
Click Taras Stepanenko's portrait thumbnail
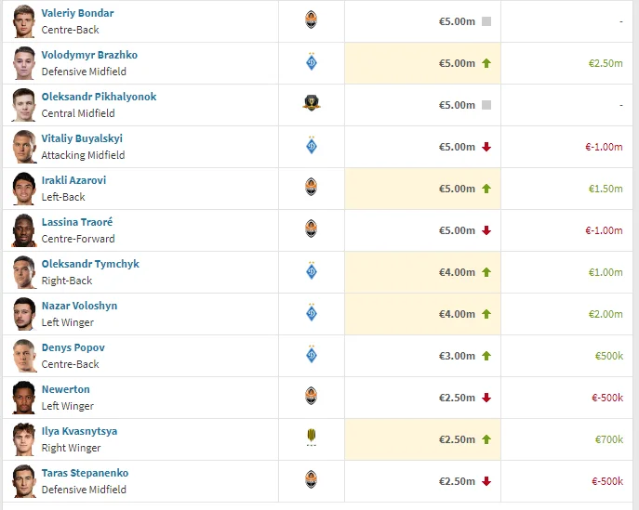coord(23,481)
